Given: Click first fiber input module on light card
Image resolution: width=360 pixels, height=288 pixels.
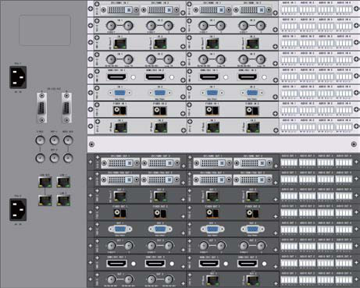Looking at the screenshot, I should tap(119, 111).
